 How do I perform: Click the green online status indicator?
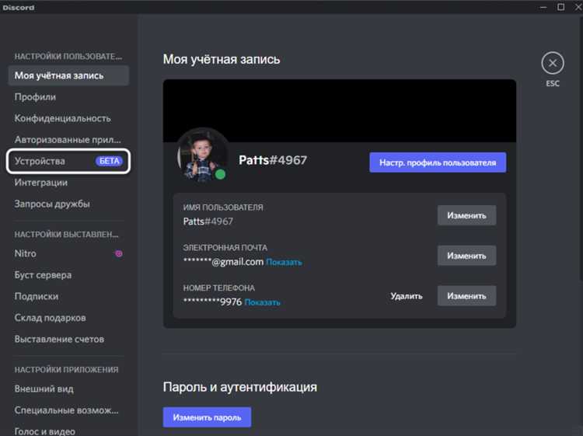[220, 174]
